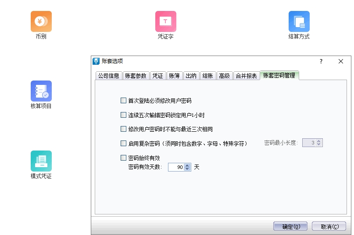Switch to the 出纳 tab
This screenshot has width=354, height=235.
(x=191, y=76)
